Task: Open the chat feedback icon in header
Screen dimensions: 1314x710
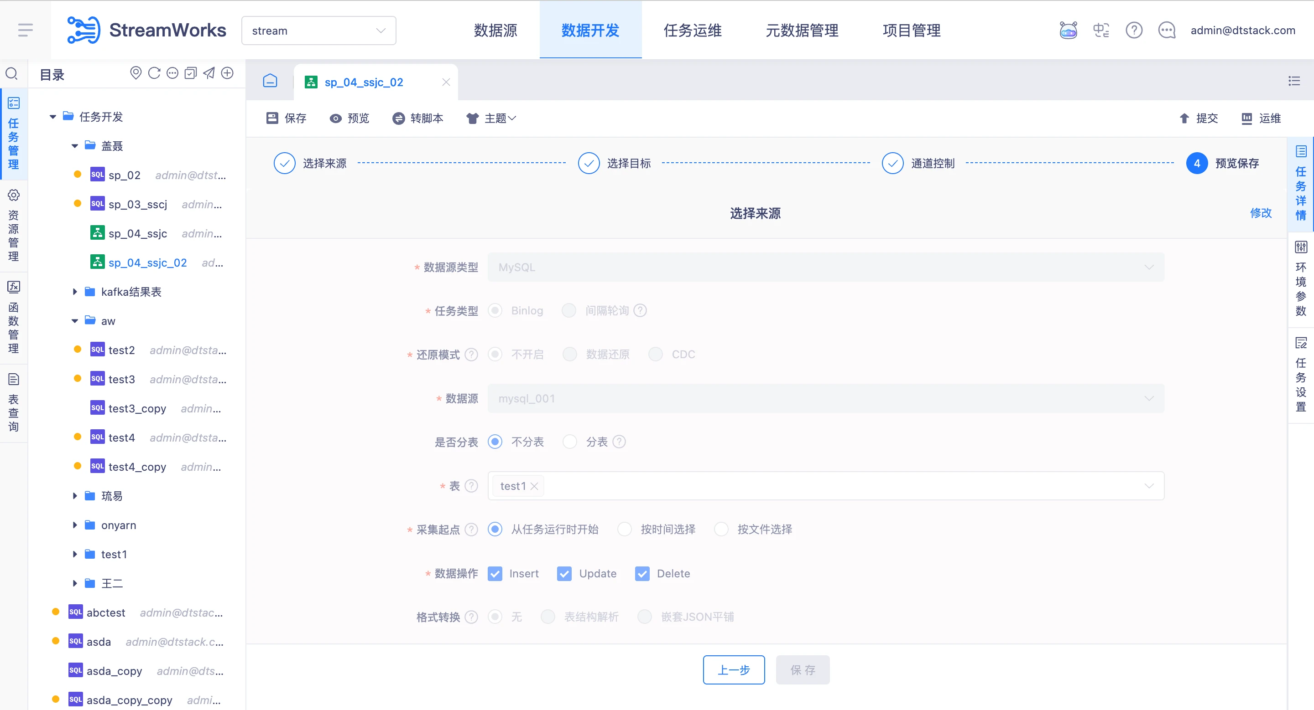Action: (x=1167, y=30)
